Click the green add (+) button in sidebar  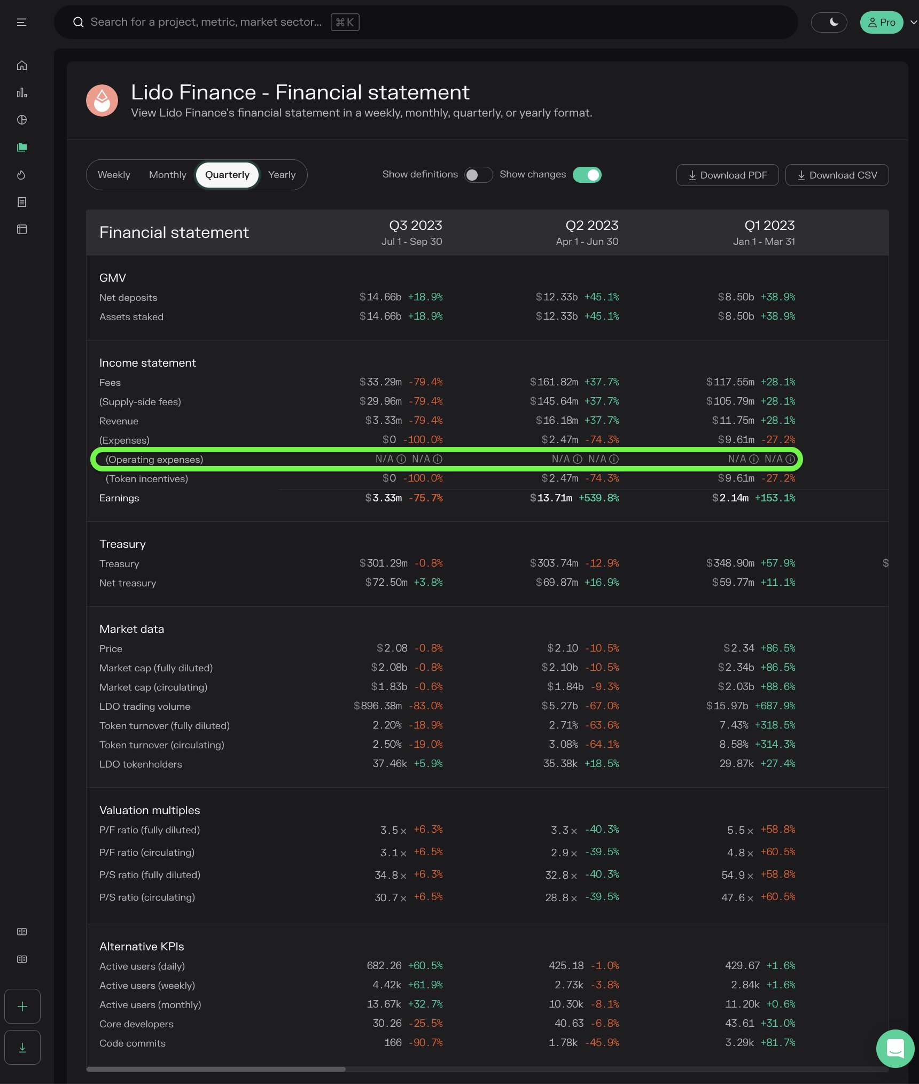[22, 1006]
